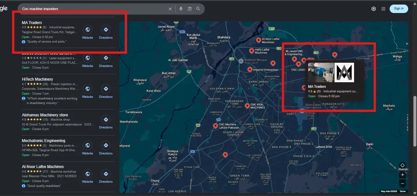Open Alshamas Machinery store listing title
This screenshot has height=196, width=417.
[x=45, y=115]
